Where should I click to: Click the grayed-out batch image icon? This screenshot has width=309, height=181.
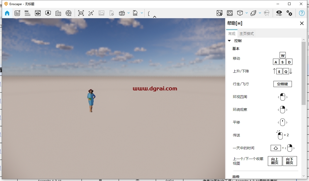tap(101, 13)
